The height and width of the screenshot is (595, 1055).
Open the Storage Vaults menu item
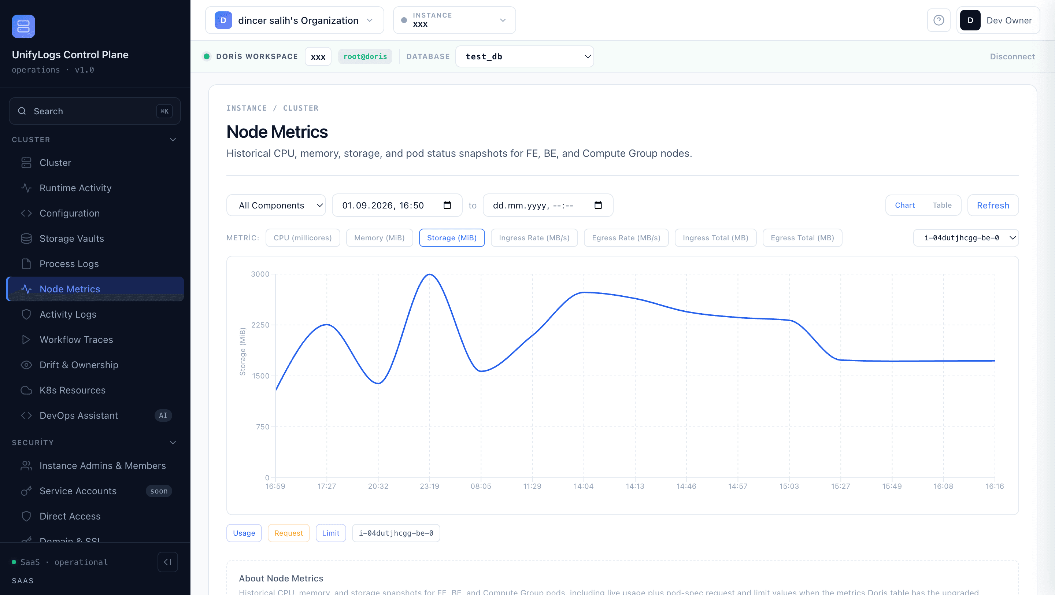[x=95, y=238]
